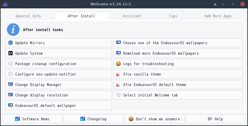Click the refresh icon beside Update System
Viewport: 248px width, 126px height.
point(11,53)
